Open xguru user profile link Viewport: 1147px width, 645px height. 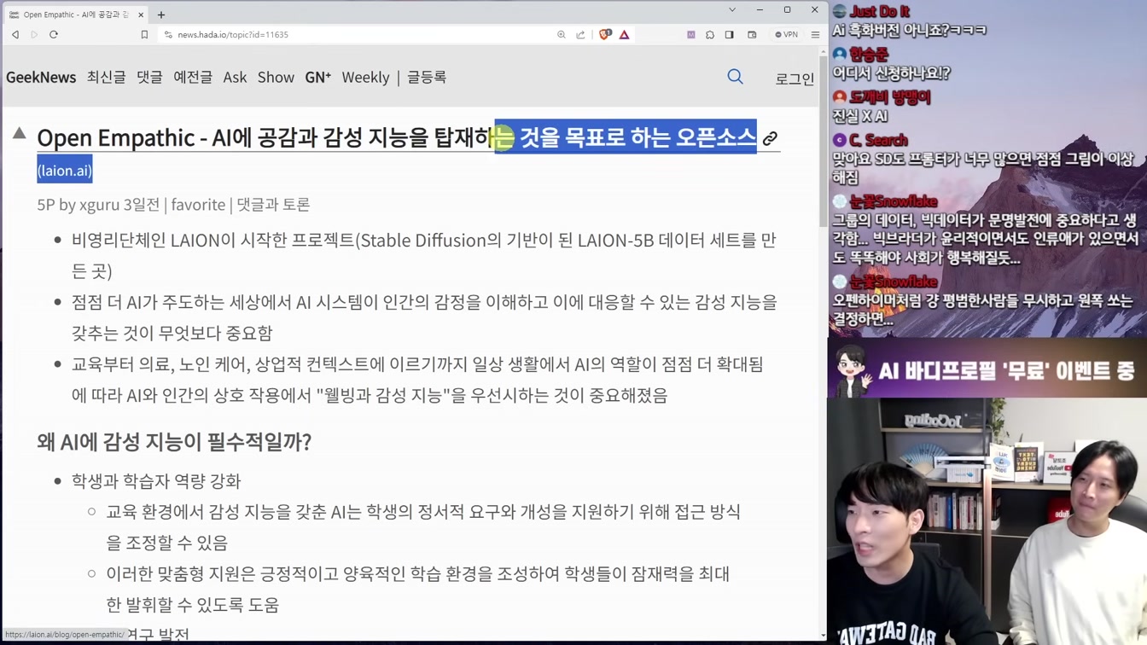coord(100,205)
